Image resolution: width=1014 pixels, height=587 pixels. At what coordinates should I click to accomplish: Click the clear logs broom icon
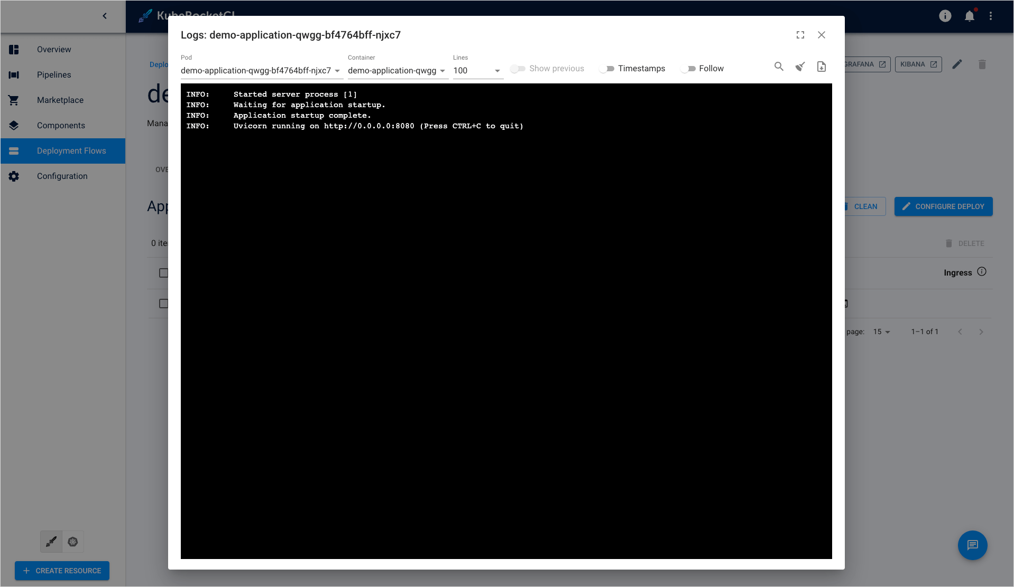[800, 67]
